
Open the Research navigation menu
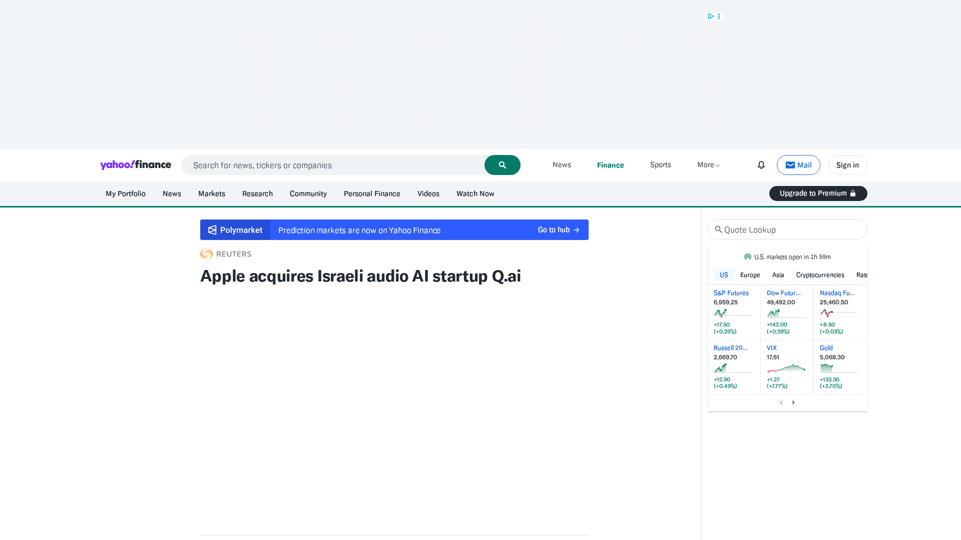click(257, 193)
